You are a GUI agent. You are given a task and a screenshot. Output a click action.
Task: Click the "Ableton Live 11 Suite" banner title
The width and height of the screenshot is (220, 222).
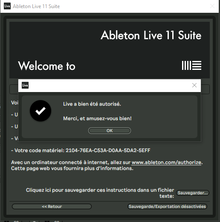tap(151, 35)
